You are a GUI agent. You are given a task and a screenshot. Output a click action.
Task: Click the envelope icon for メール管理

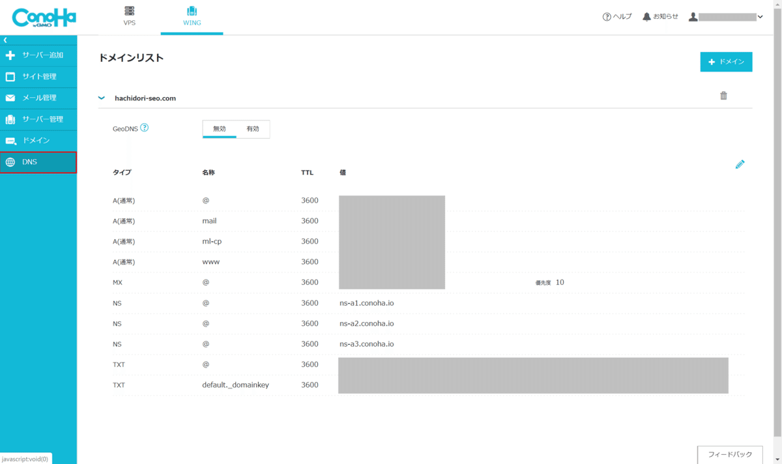click(x=10, y=98)
